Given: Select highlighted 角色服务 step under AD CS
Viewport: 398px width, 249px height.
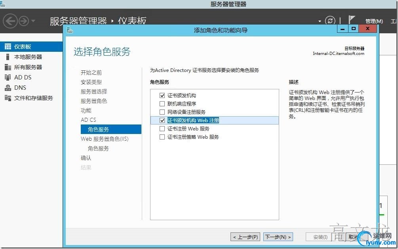Looking at the screenshot, I should click(111, 129).
